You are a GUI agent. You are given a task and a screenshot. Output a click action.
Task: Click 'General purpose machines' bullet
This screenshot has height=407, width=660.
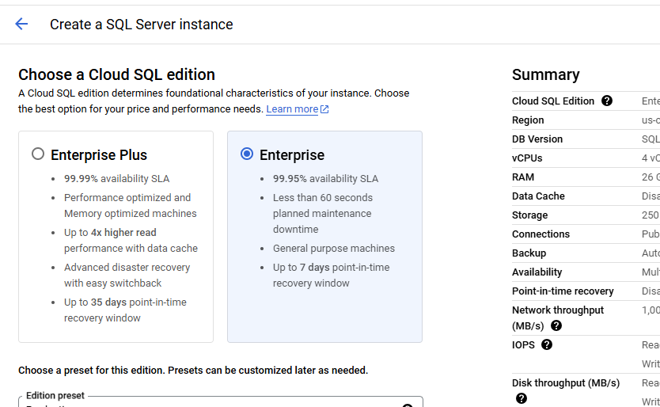click(334, 248)
